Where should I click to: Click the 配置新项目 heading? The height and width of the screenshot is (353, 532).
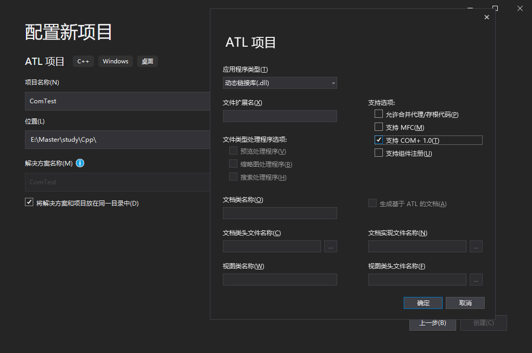click(x=69, y=32)
